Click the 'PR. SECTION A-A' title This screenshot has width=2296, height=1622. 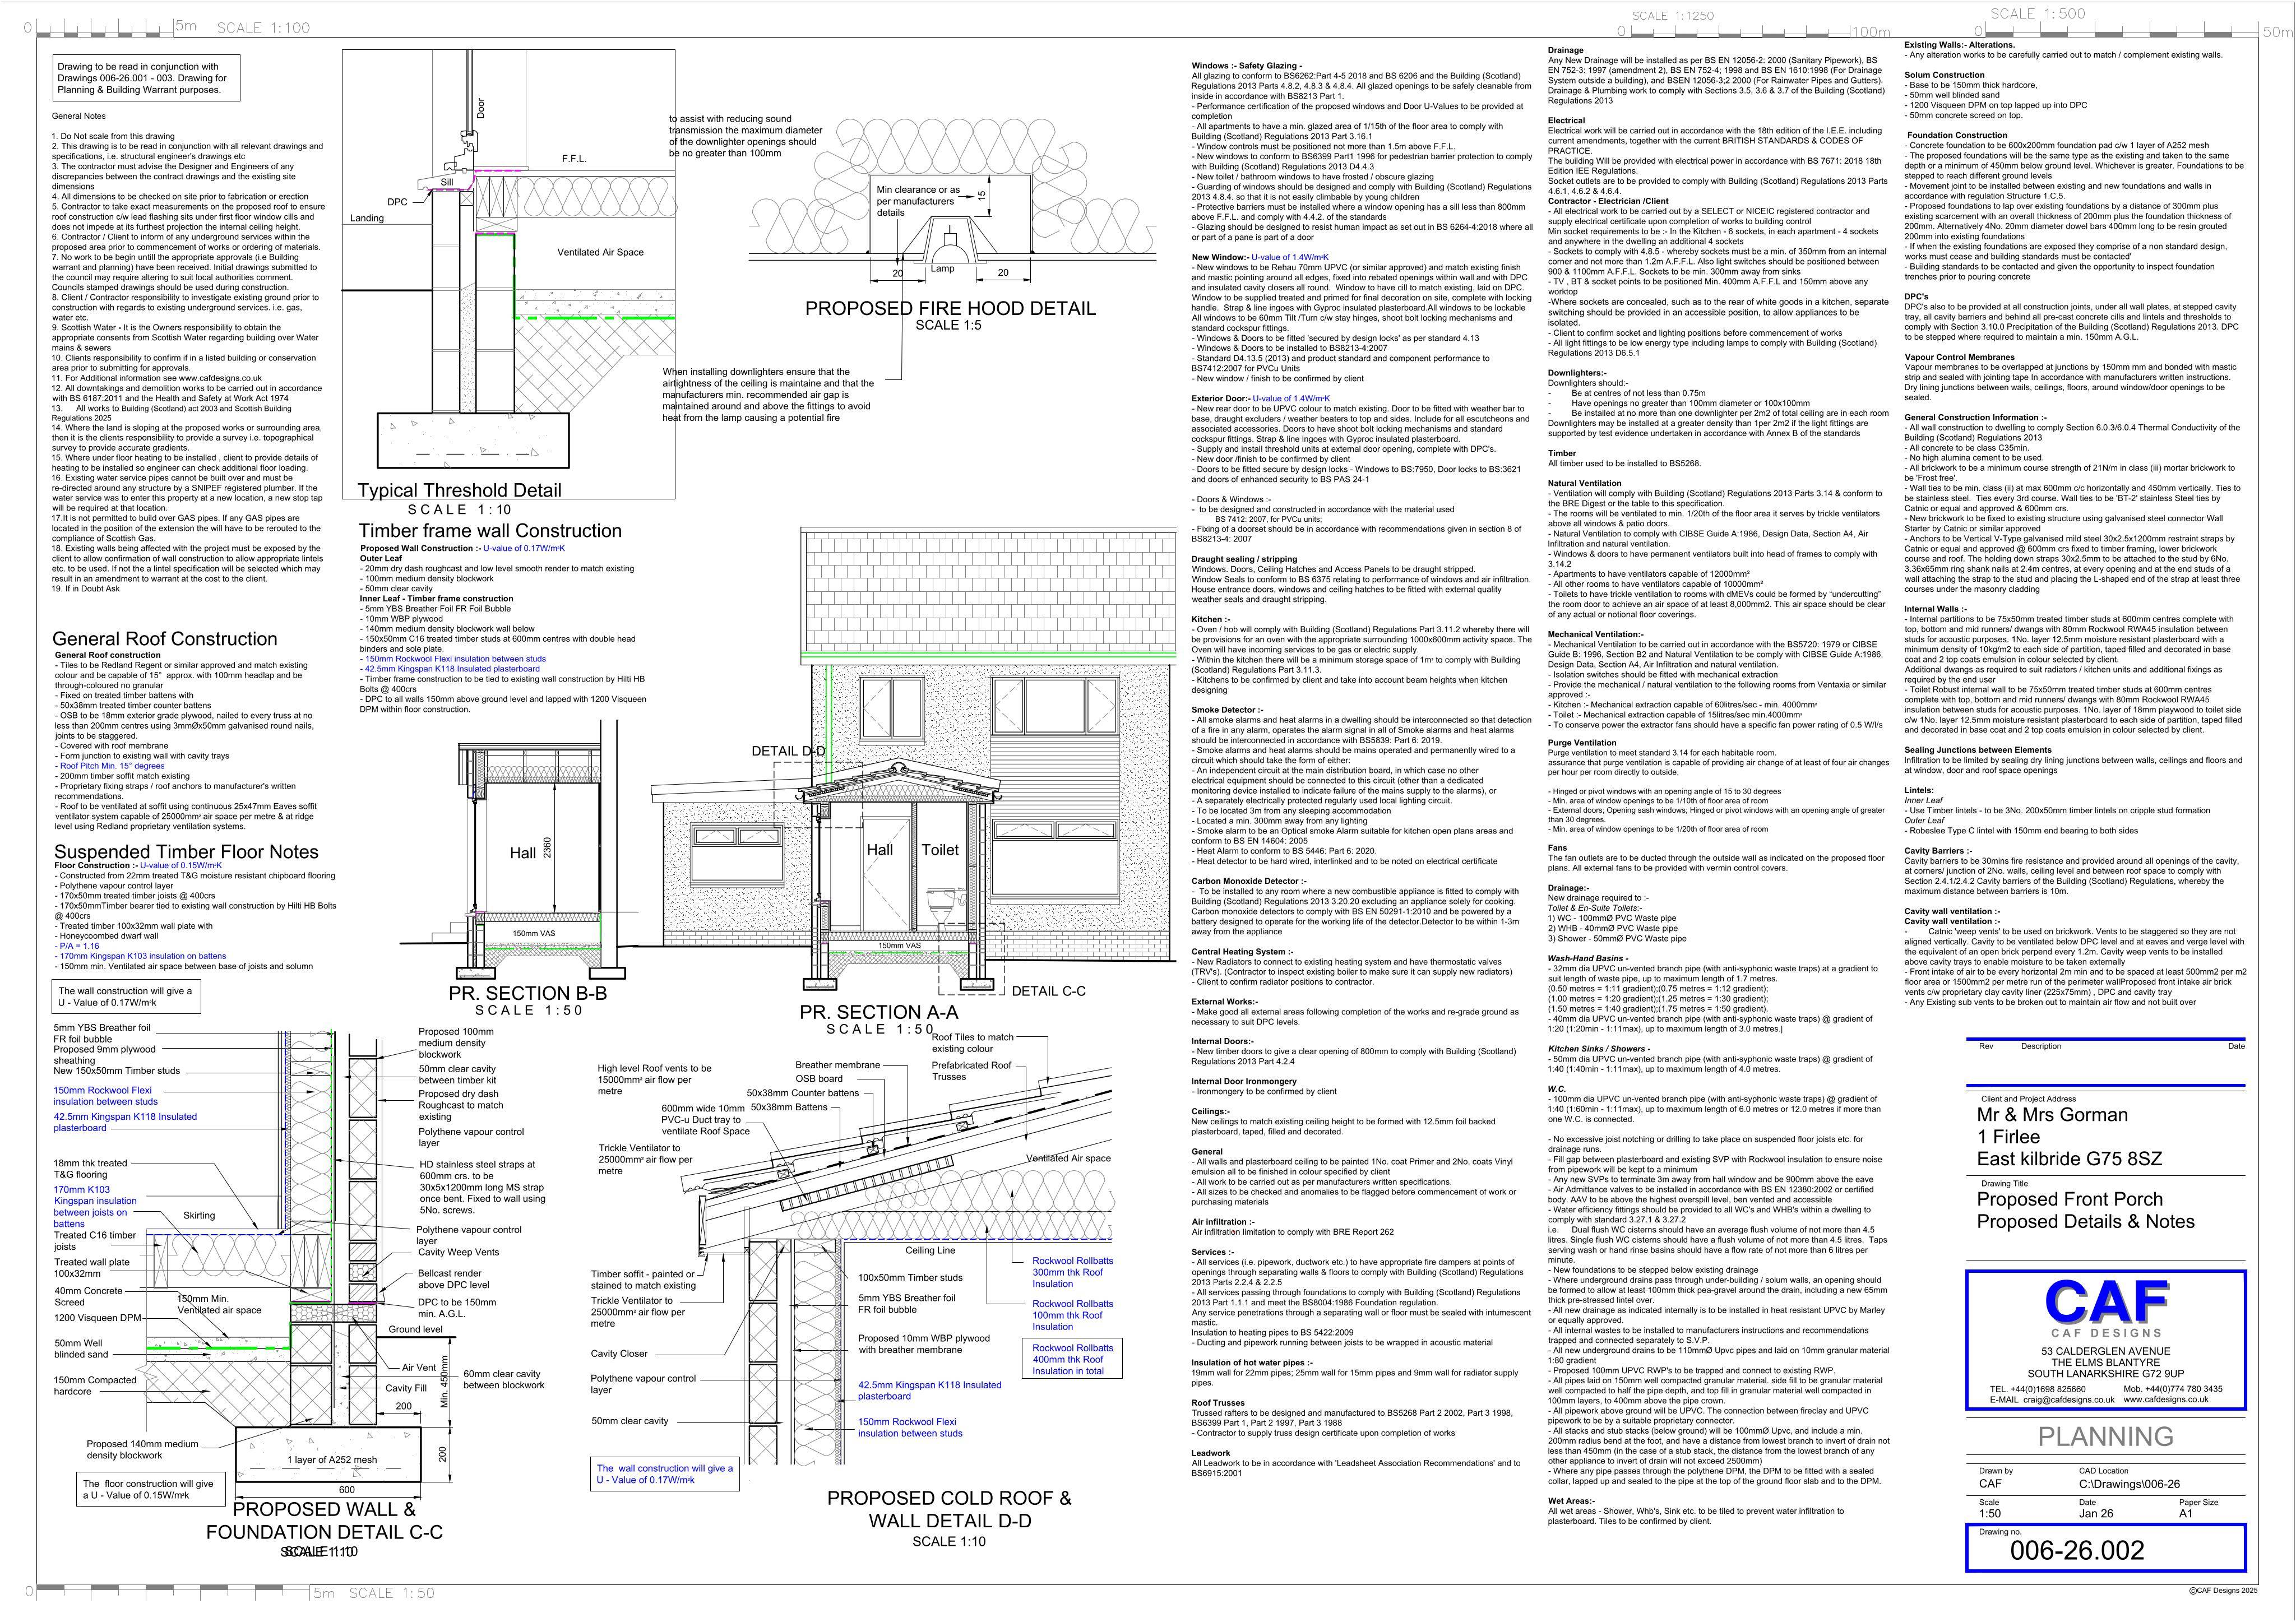tap(879, 1013)
